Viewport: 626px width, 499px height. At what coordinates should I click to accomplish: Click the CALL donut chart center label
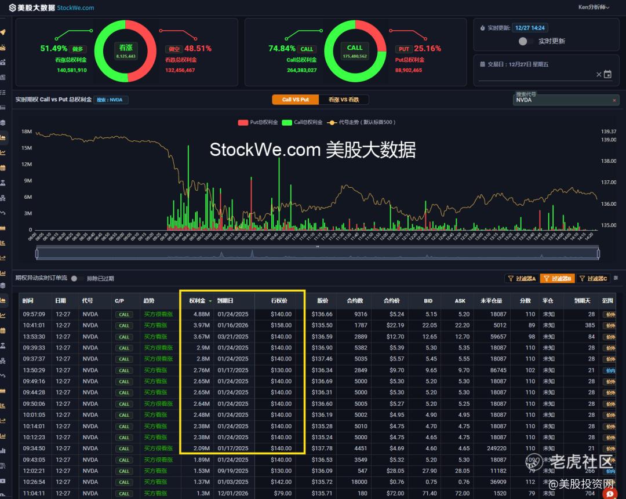click(x=355, y=51)
